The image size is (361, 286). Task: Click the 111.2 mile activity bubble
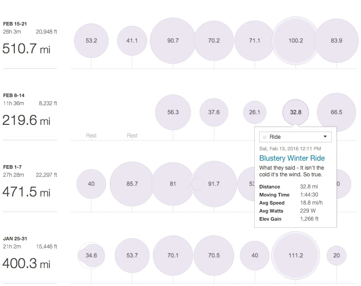[x=296, y=256]
